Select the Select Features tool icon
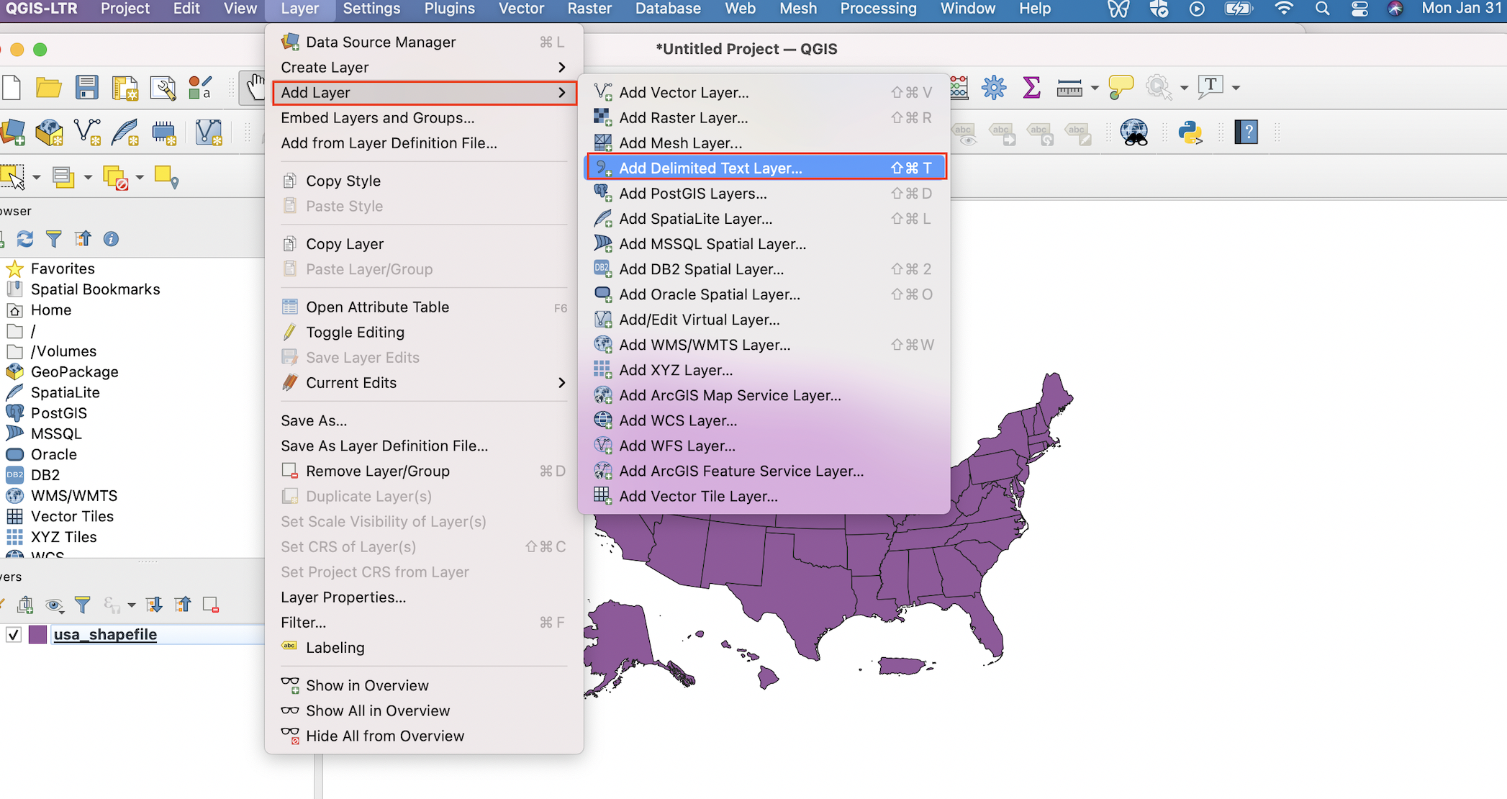 15,176
